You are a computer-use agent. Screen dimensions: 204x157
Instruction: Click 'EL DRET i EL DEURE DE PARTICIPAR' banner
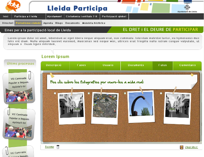[x=160, y=30]
